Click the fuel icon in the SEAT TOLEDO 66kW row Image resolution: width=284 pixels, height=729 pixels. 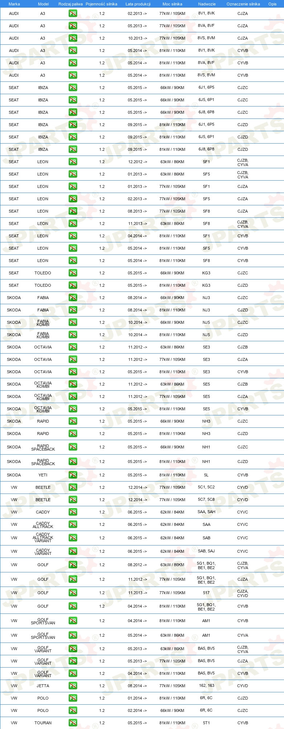tap(73, 273)
